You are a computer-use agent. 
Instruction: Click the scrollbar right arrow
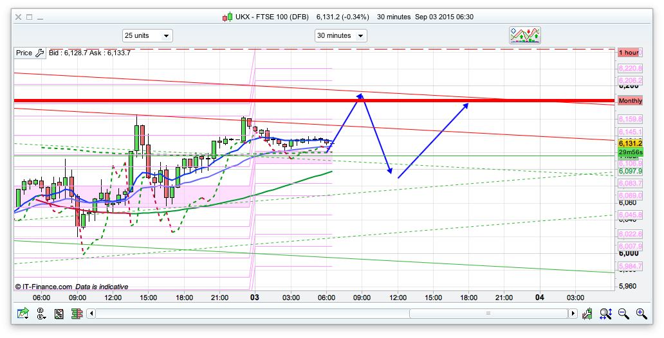click(x=572, y=314)
